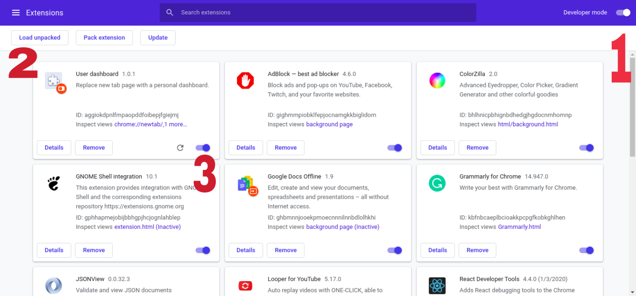
Task: Click Grammarly ID kbfnbcaeplbcioakkpcpgfkobkghlhen
Action: pos(512,217)
